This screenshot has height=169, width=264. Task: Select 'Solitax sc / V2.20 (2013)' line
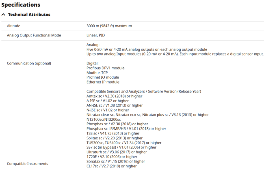[x=115, y=138]
